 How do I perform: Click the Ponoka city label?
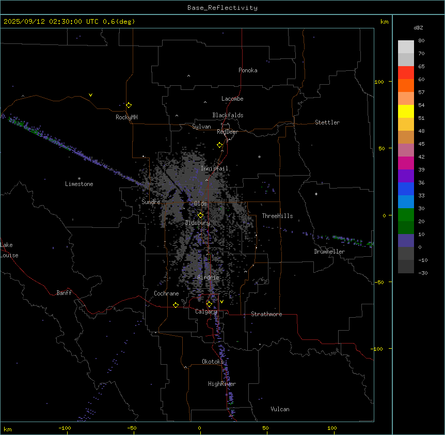click(248, 70)
